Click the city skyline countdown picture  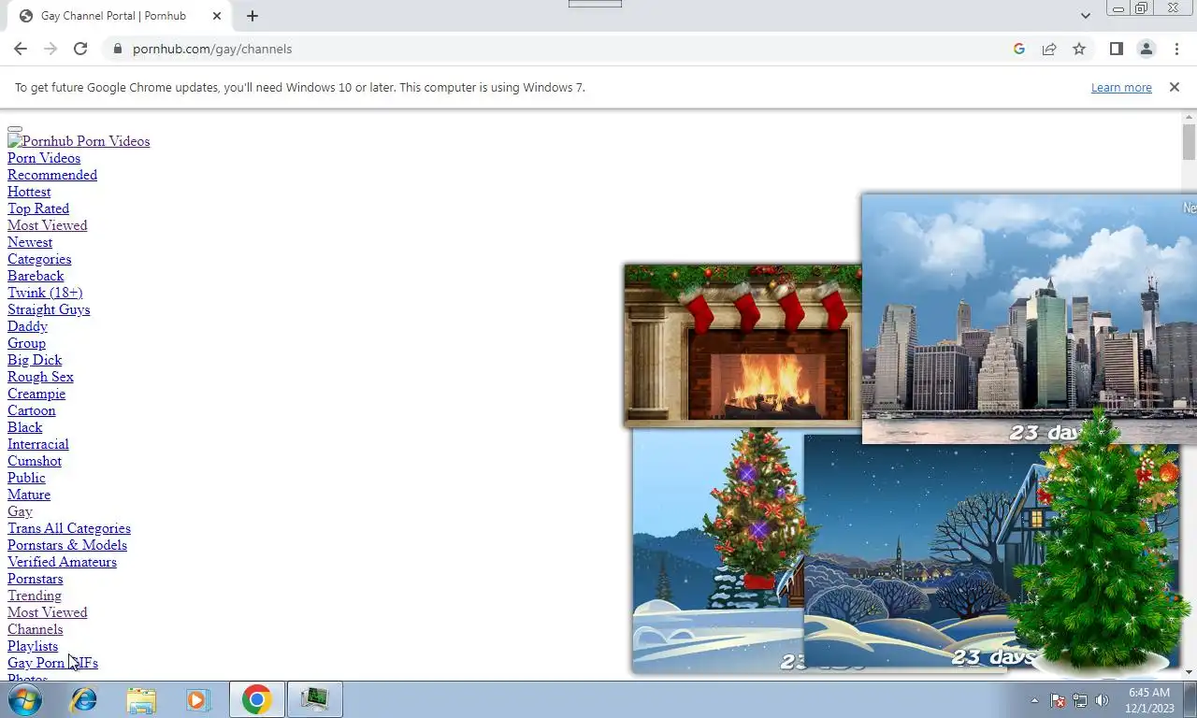(1029, 318)
